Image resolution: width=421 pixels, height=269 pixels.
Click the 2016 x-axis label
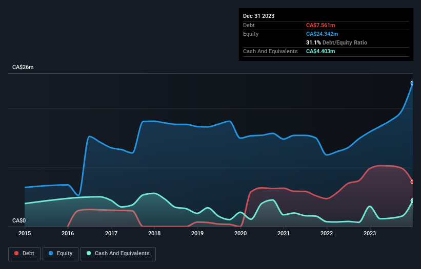(x=68, y=233)
